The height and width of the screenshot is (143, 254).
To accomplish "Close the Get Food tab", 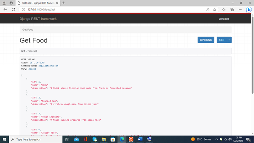I will [x=57, y=3].
